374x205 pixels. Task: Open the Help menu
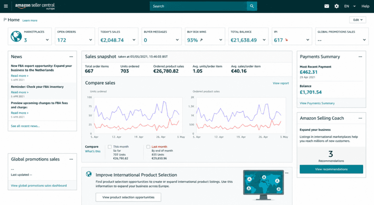pos(365,6)
